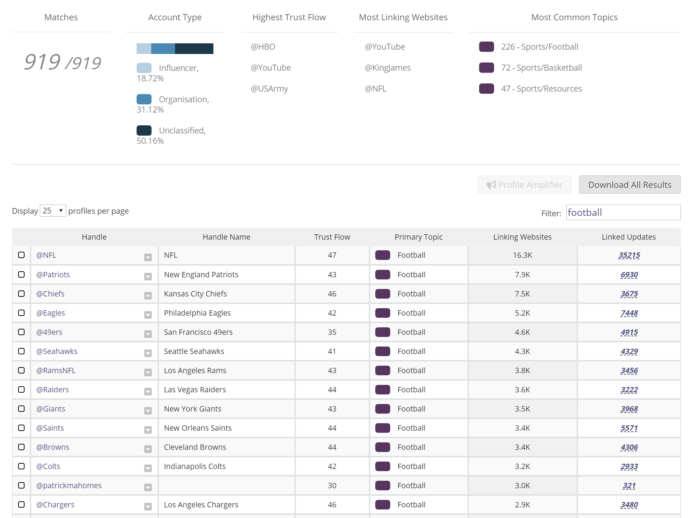Click @KingJames under Most Linking Websites
689x518 pixels.
[x=388, y=67]
